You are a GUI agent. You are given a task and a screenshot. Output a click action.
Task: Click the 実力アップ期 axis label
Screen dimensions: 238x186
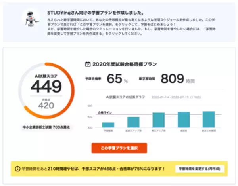tap(158, 131)
